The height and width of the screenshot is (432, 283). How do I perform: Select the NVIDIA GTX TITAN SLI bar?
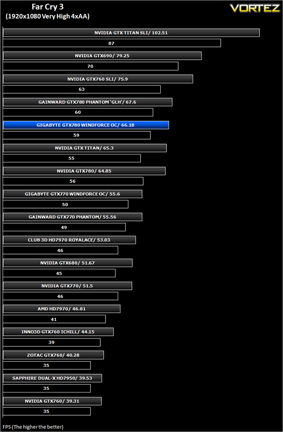[x=131, y=32]
